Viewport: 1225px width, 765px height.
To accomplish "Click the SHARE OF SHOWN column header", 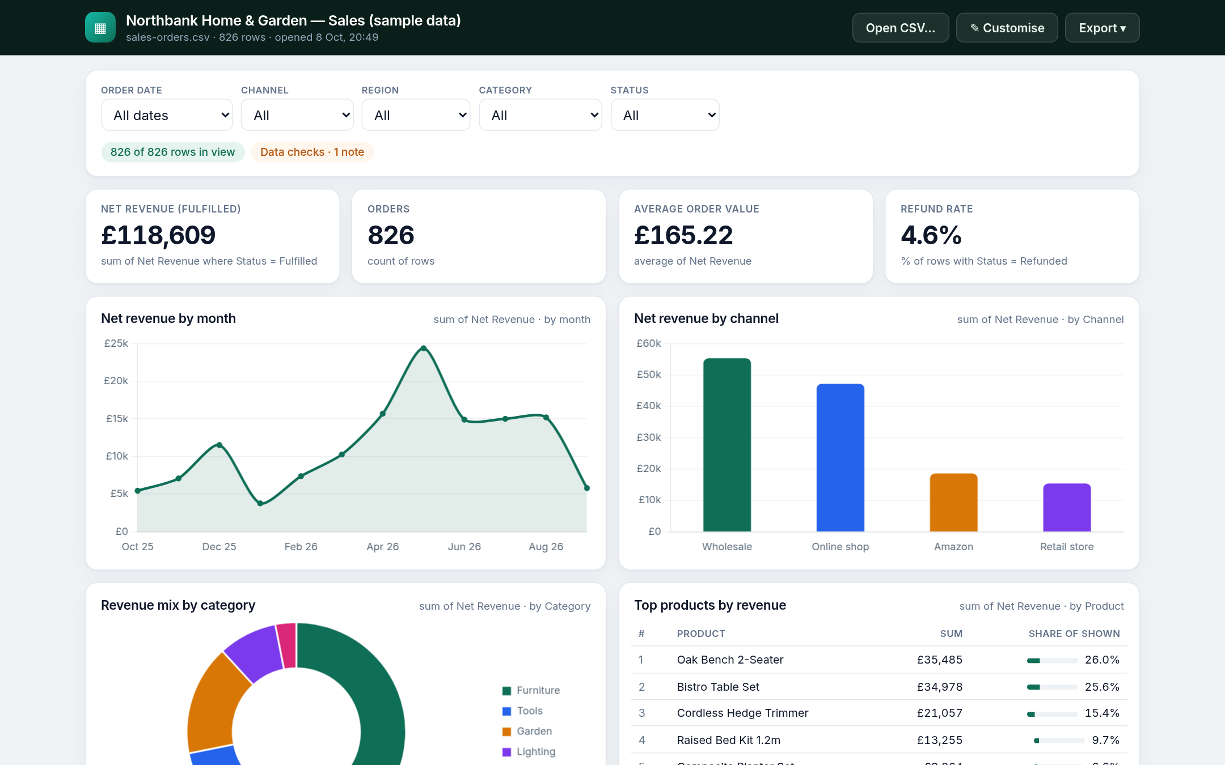I will tap(1074, 634).
